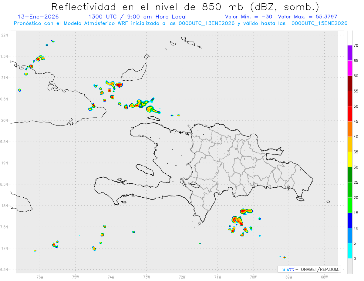Click the legend value "55"
Viewport: 364px width, 281px height.
[x=356, y=91]
